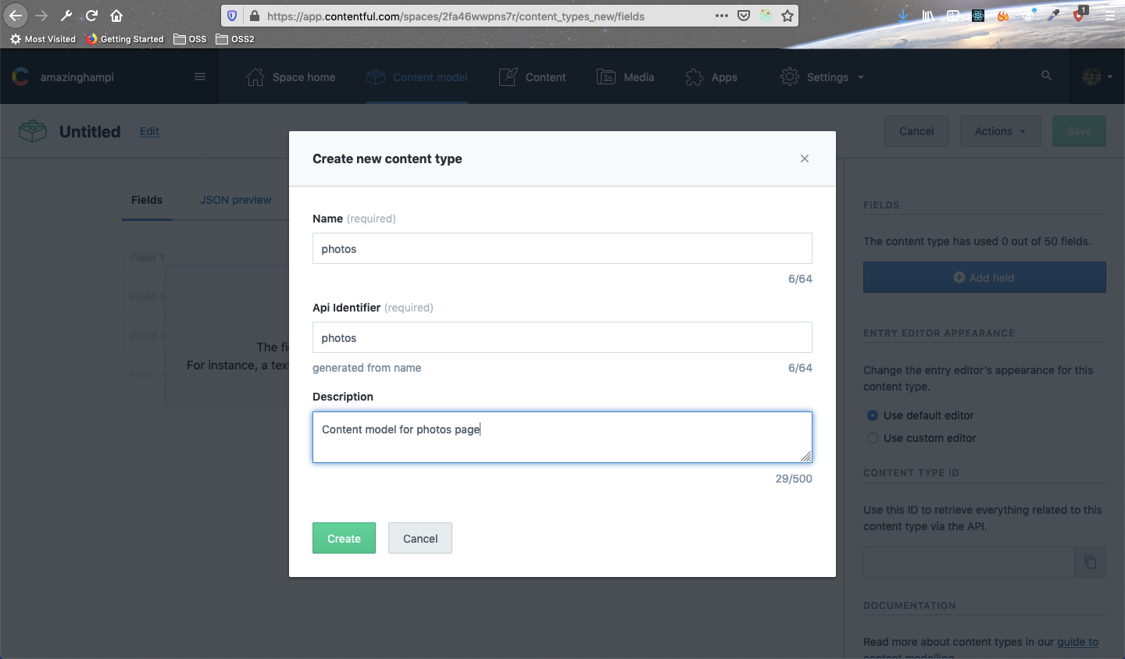Save the page to Pocket
Viewport: 1125px width, 659px height.
[744, 16]
